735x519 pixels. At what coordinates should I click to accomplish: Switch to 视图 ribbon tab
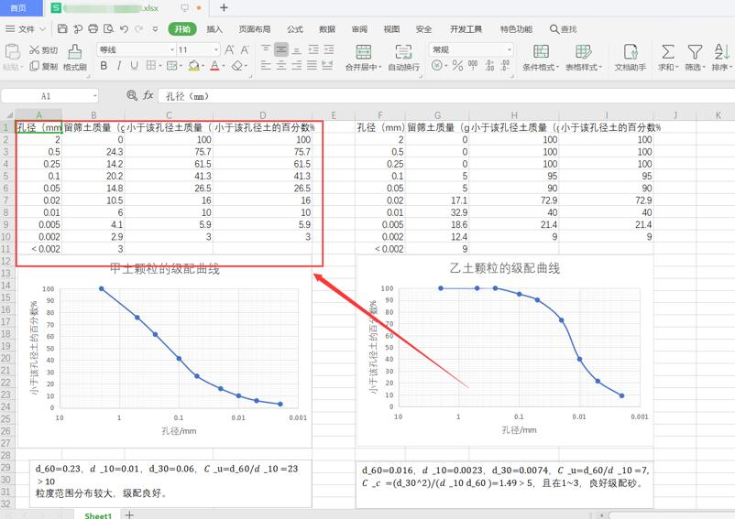[x=391, y=29]
